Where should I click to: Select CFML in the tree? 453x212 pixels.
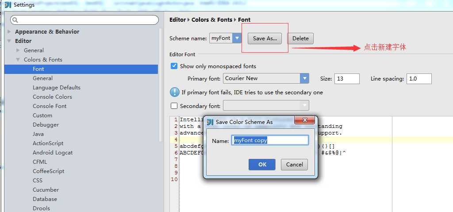tap(39, 162)
